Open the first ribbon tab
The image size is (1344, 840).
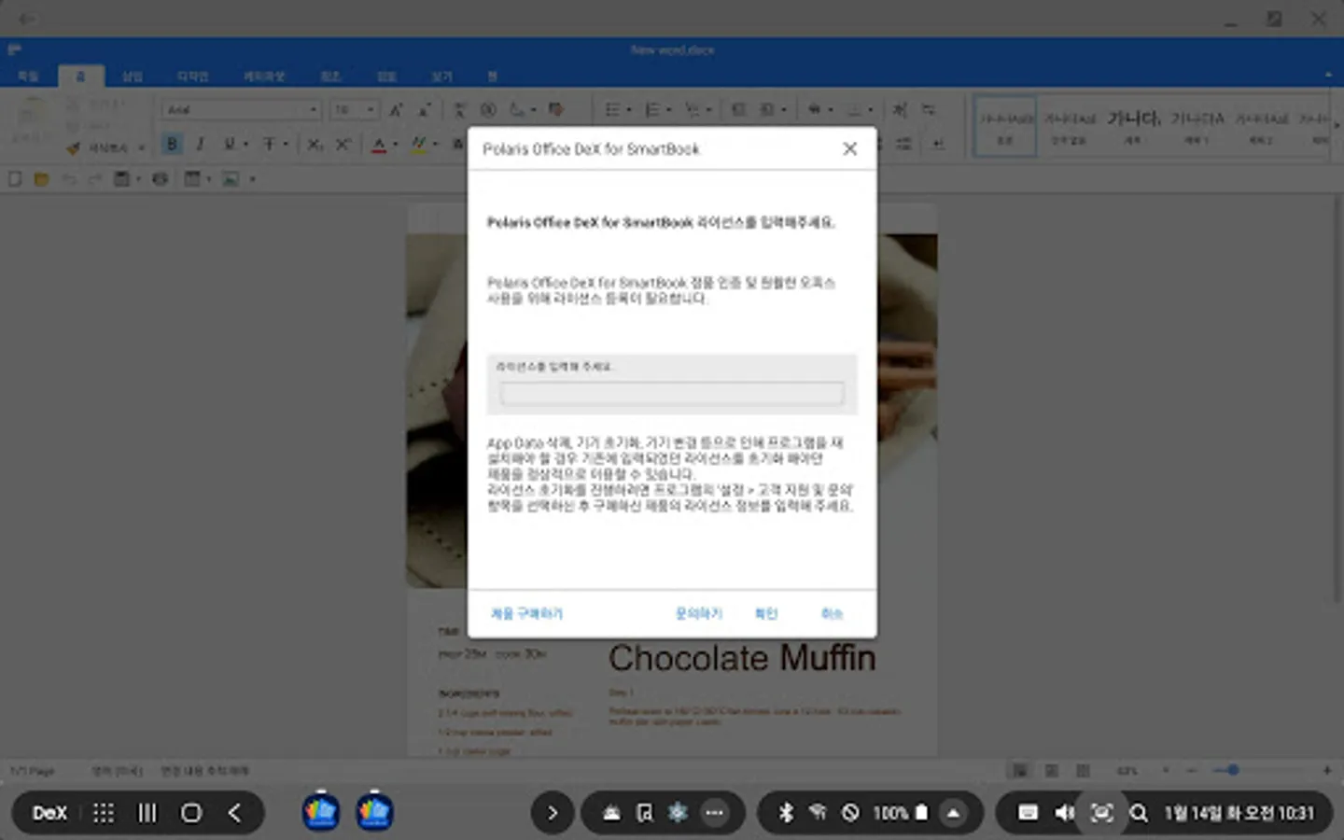point(28,77)
